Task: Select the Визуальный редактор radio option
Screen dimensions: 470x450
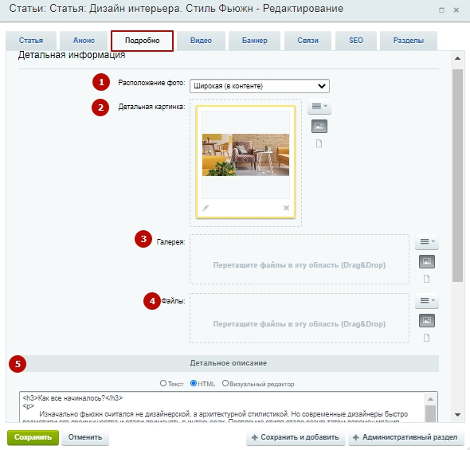Action: coord(225,383)
